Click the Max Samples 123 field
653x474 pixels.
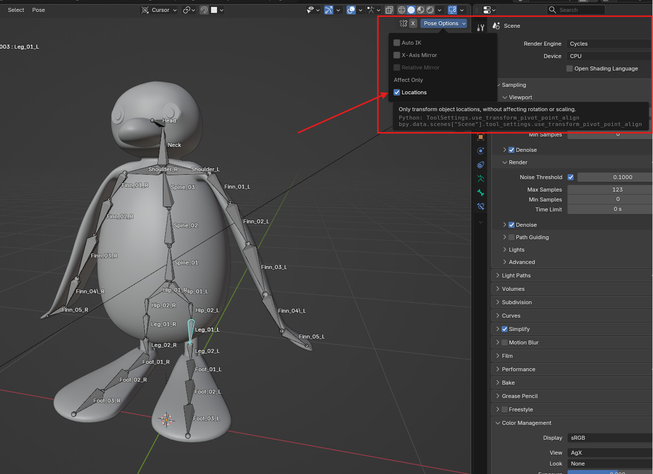pos(610,190)
